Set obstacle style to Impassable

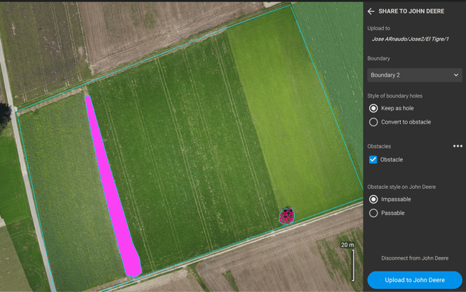[x=373, y=199]
